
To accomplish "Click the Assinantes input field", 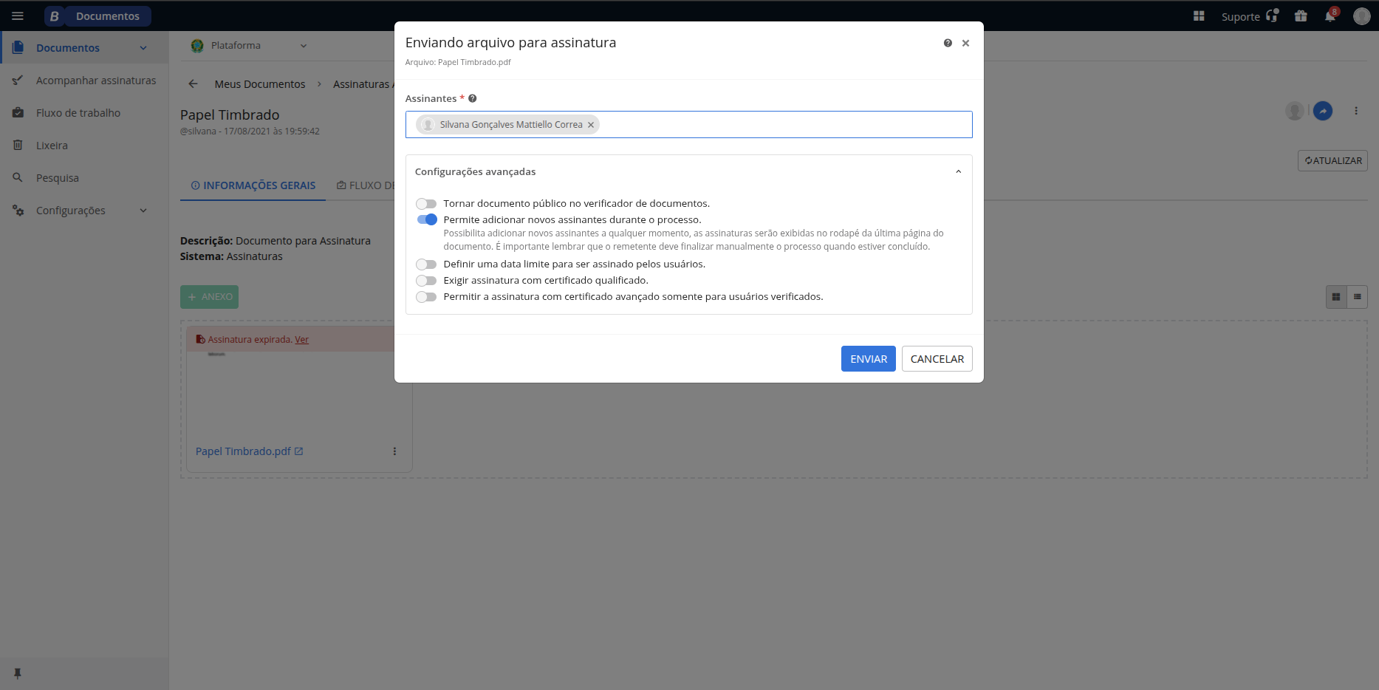I will point(783,125).
